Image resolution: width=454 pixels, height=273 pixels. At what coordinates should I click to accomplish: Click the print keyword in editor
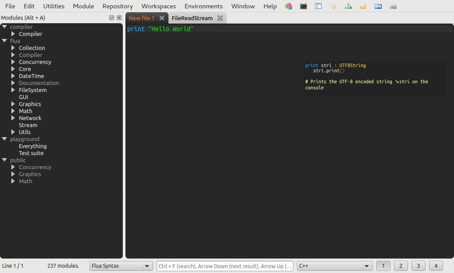tap(136, 29)
